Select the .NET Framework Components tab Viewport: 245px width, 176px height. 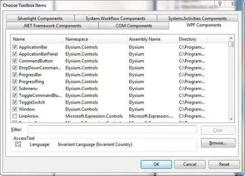point(52,26)
